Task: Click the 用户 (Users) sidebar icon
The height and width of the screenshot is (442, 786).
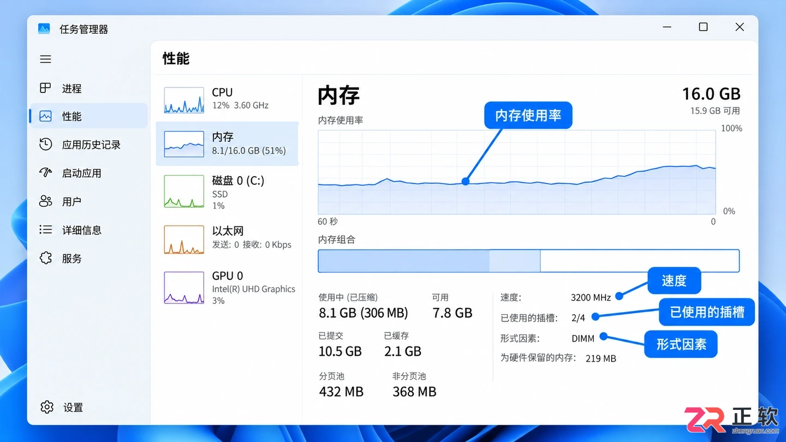Action: 45,201
